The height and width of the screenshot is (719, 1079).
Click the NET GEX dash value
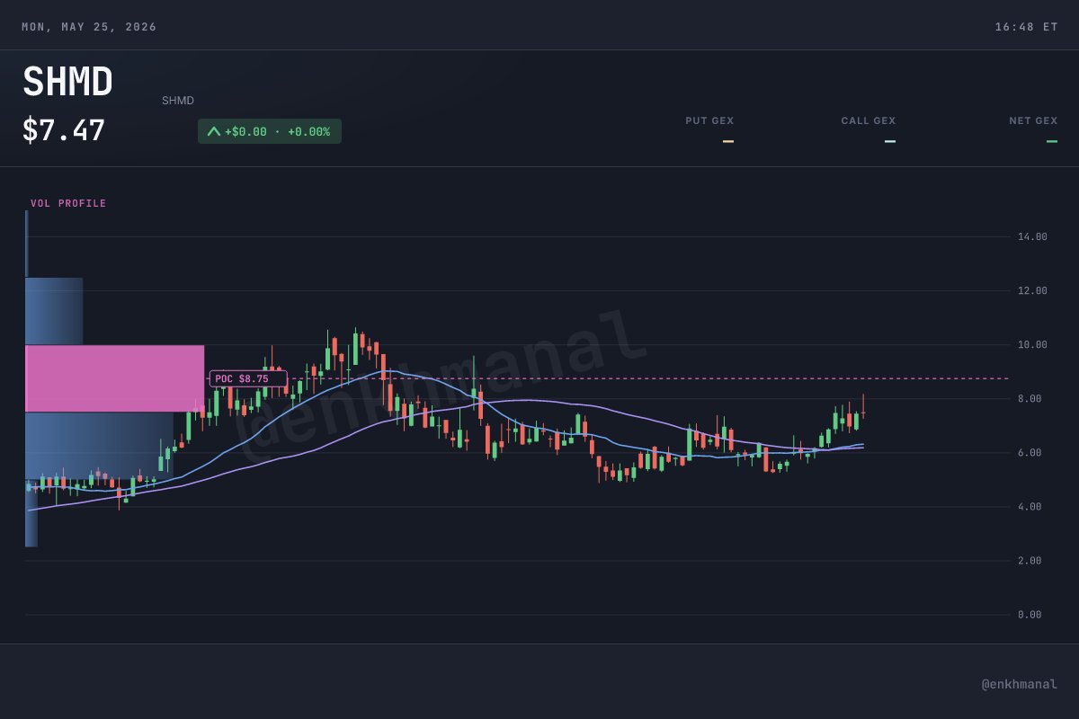tap(1052, 141)
